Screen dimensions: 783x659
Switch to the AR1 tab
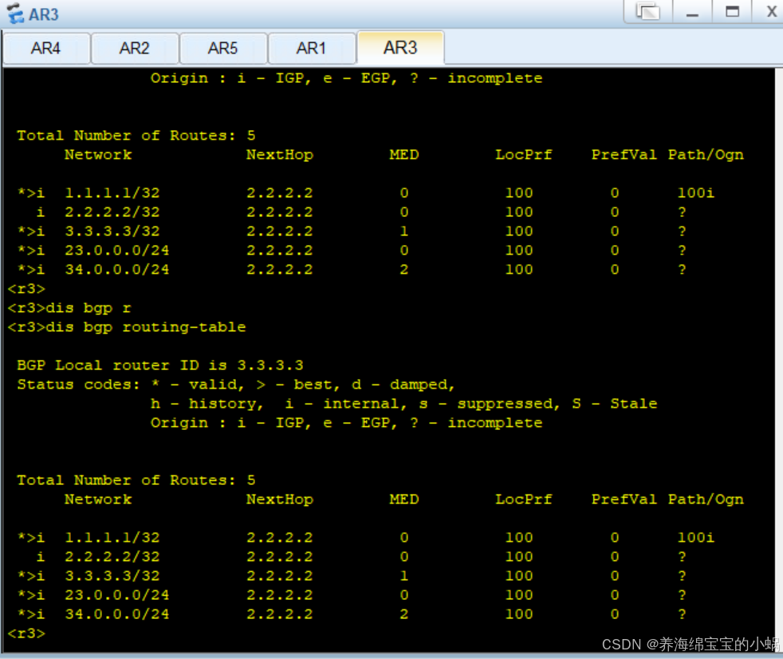pos(311,49)
